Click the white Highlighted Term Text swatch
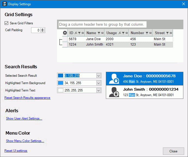This screenshot has width=188, height=157. coord(61,90)
